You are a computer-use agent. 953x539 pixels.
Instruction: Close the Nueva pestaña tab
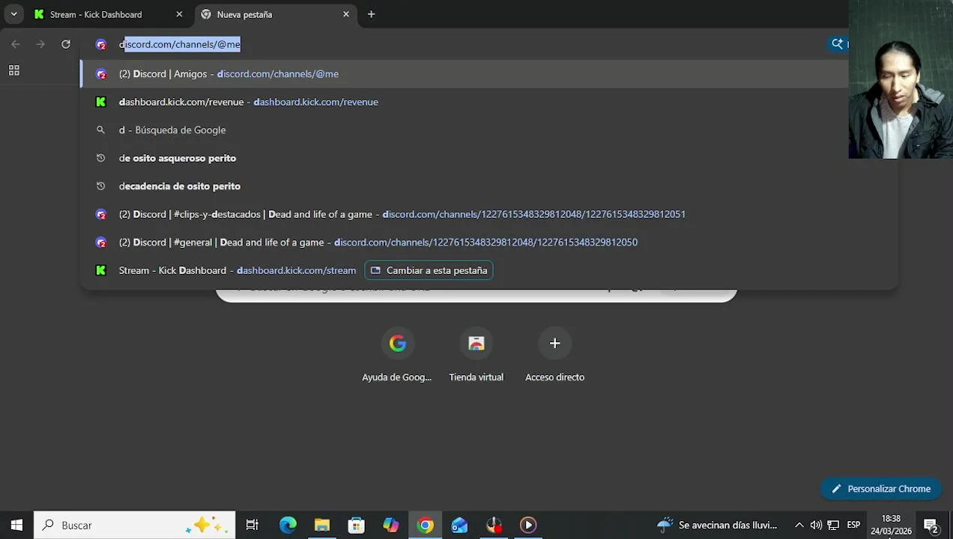pos(346,14)
